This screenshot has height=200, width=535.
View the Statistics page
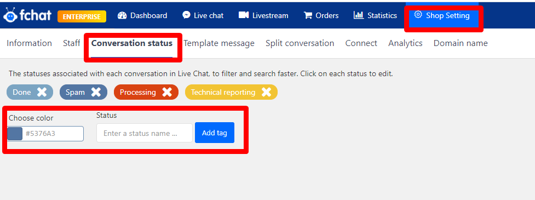pos(375,15)
